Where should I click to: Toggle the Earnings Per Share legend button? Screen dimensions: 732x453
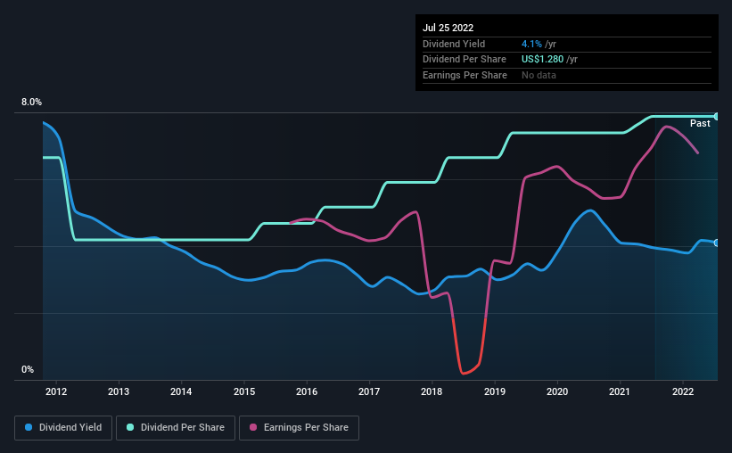[x=299, y=428]
